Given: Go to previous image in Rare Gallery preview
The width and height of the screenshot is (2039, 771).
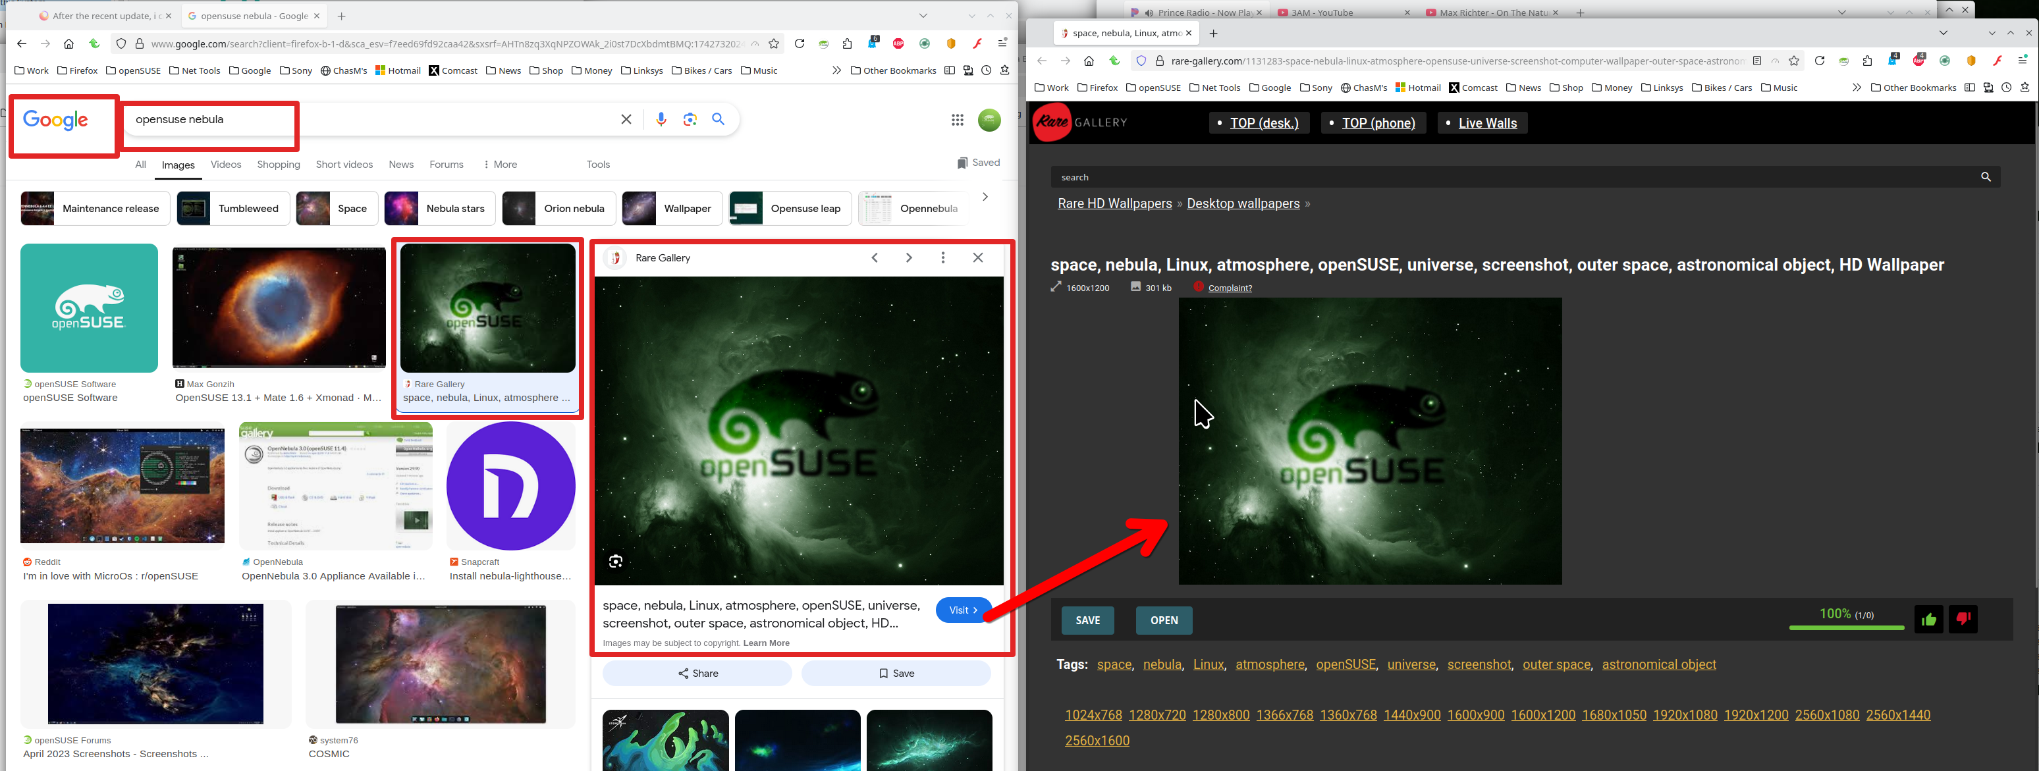Looking at the screenshot, I should tap(875, 258).
